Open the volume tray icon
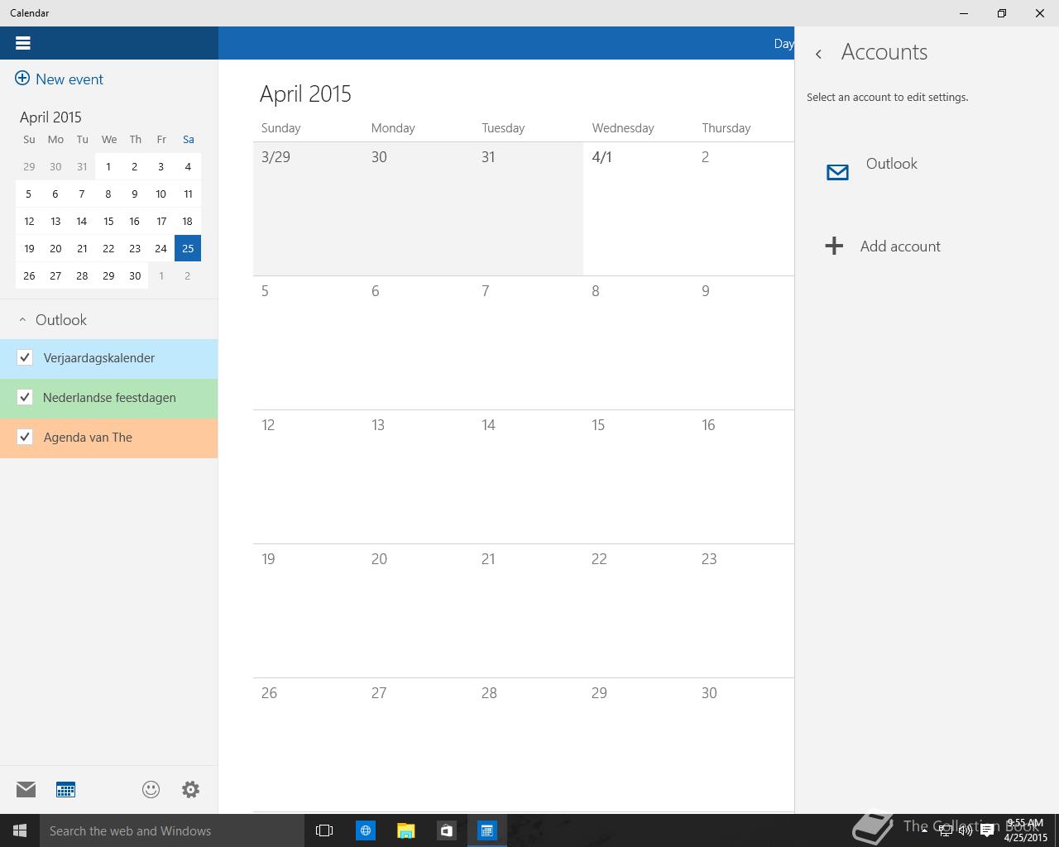This screenshot has width=1059, height=847. pyautogui.click(x=965, y=830)
